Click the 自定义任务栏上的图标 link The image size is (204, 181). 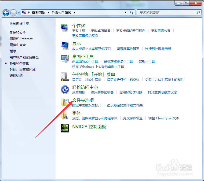pyautogui.click(x=123, y=80)
